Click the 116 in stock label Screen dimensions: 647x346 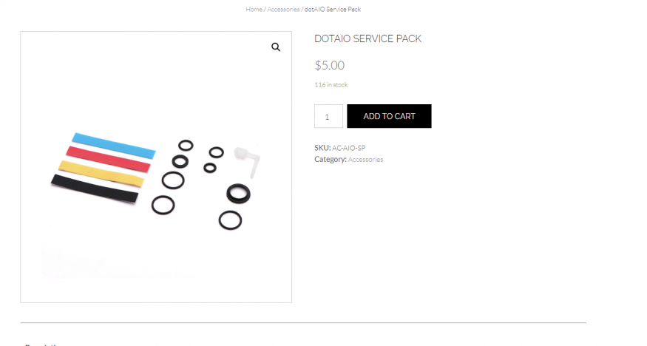(331, 85)
